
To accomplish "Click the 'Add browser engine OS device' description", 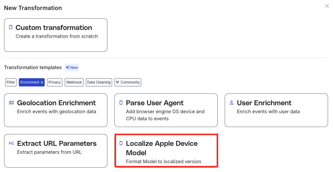I will tap(165, 115).
